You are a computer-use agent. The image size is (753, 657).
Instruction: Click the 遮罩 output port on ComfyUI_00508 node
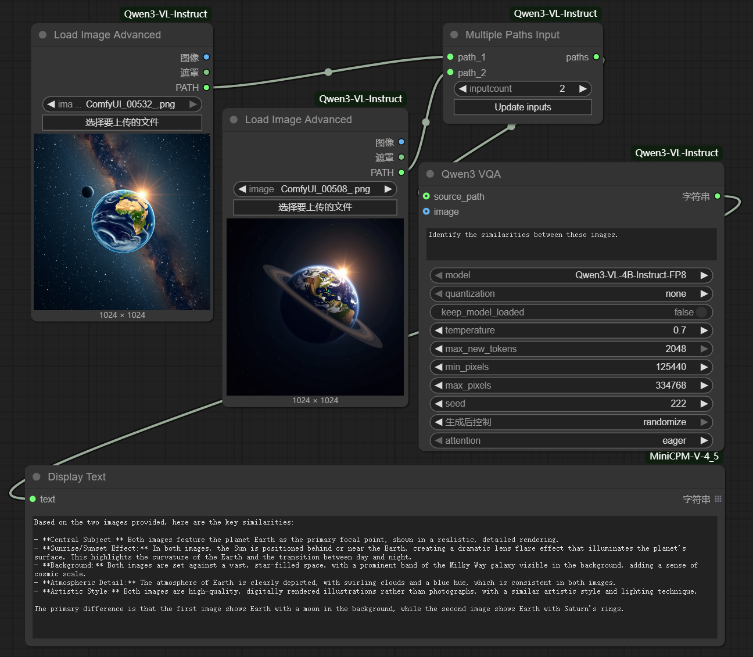[401, 157]
